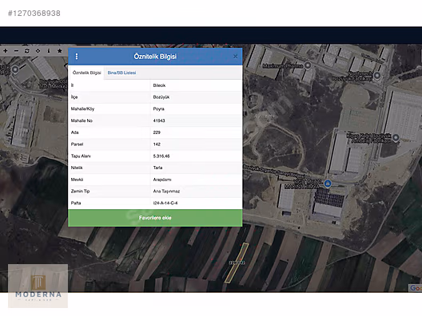Click the blue marker near Makina Kimya
422x316 pixels.
point(328,184)
